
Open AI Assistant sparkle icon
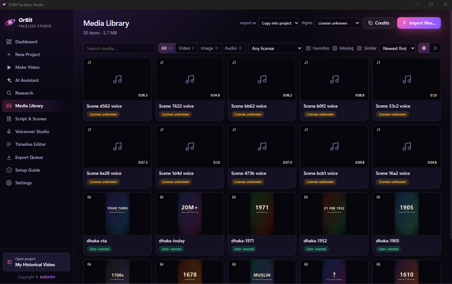point(9,80)
